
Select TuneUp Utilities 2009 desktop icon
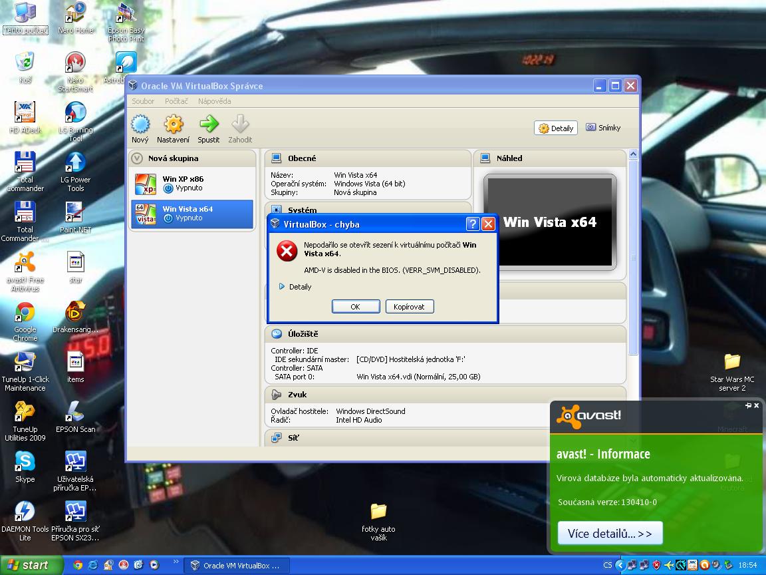click(x=25, y=421)
